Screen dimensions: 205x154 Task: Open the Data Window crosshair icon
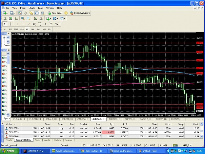click(26, 13)
